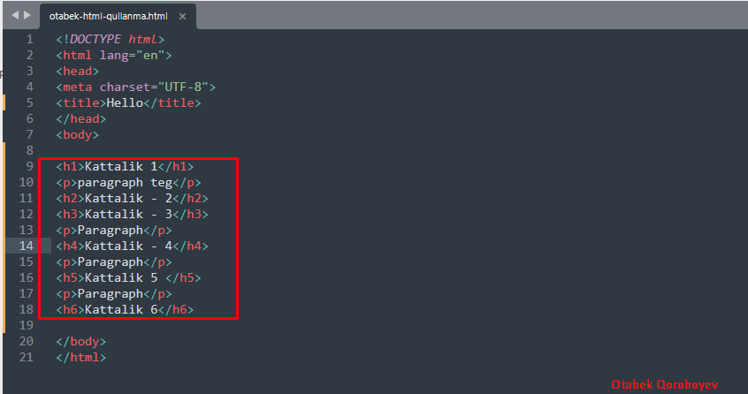Screen dimensions: 748x394
Task: Click the h1 line Kattalik 1
Action: [x=125, y=166]
